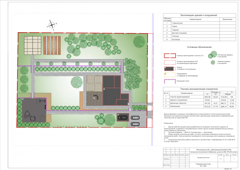
Task: Click the 'Здания и сооружения' row name
Action: (x=178, y=100)
